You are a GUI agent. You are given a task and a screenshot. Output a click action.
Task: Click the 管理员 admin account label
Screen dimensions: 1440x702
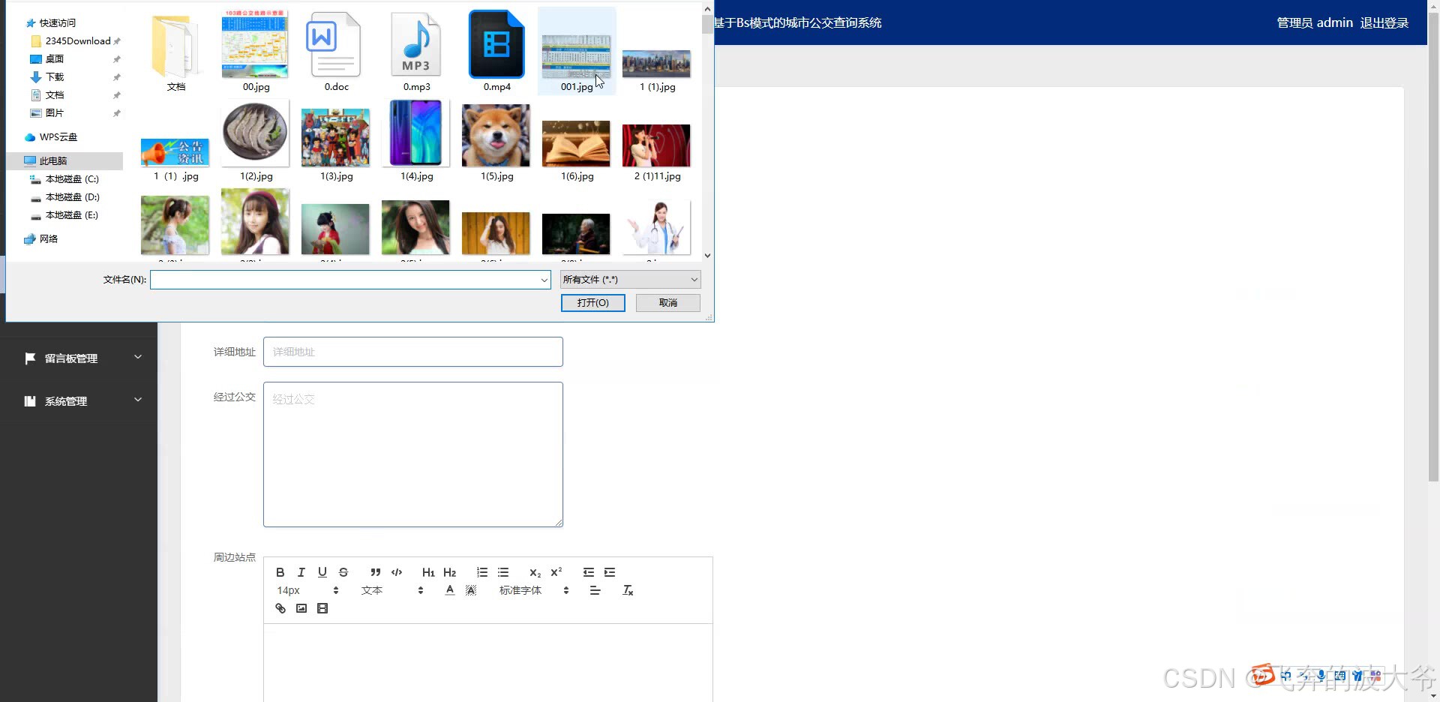tap(1315, 22)
